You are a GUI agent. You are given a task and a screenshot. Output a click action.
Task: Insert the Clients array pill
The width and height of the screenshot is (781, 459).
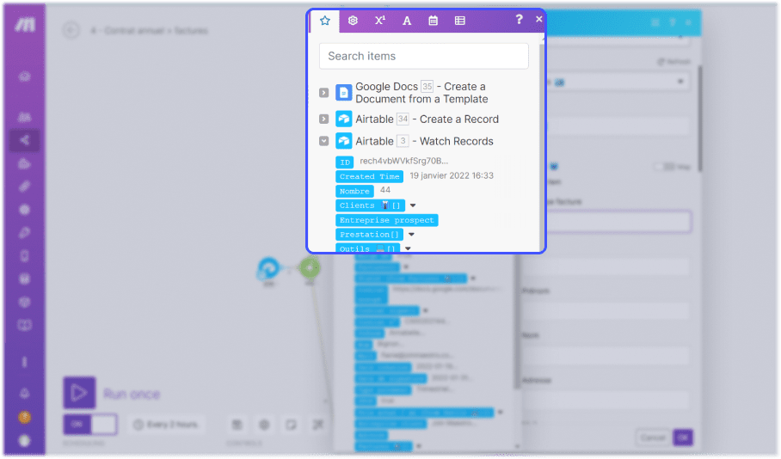pyautogui.click(x=370, y=205)
